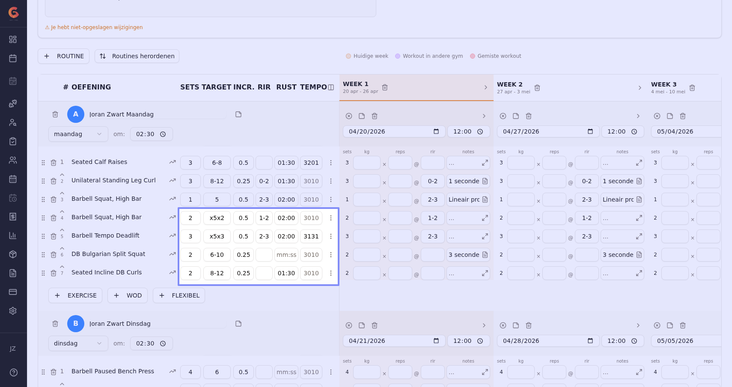
Task: Open the box package icon in sidebar
Action: click(13, 254)
